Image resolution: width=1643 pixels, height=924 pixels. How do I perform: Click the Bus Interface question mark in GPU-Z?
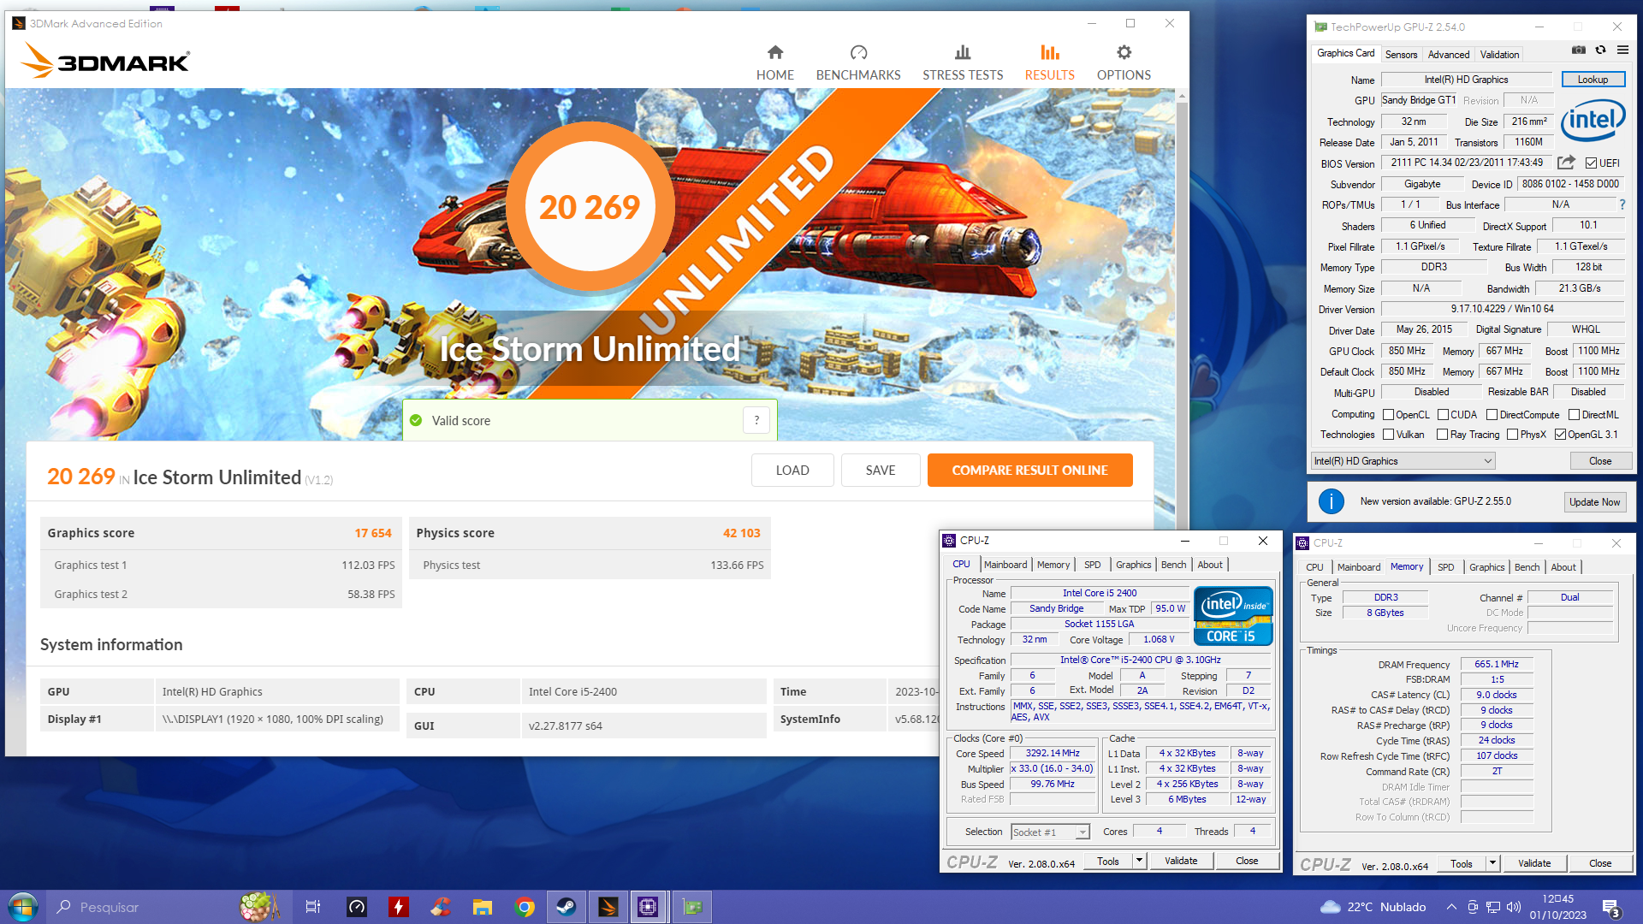tap(1622, 204)
